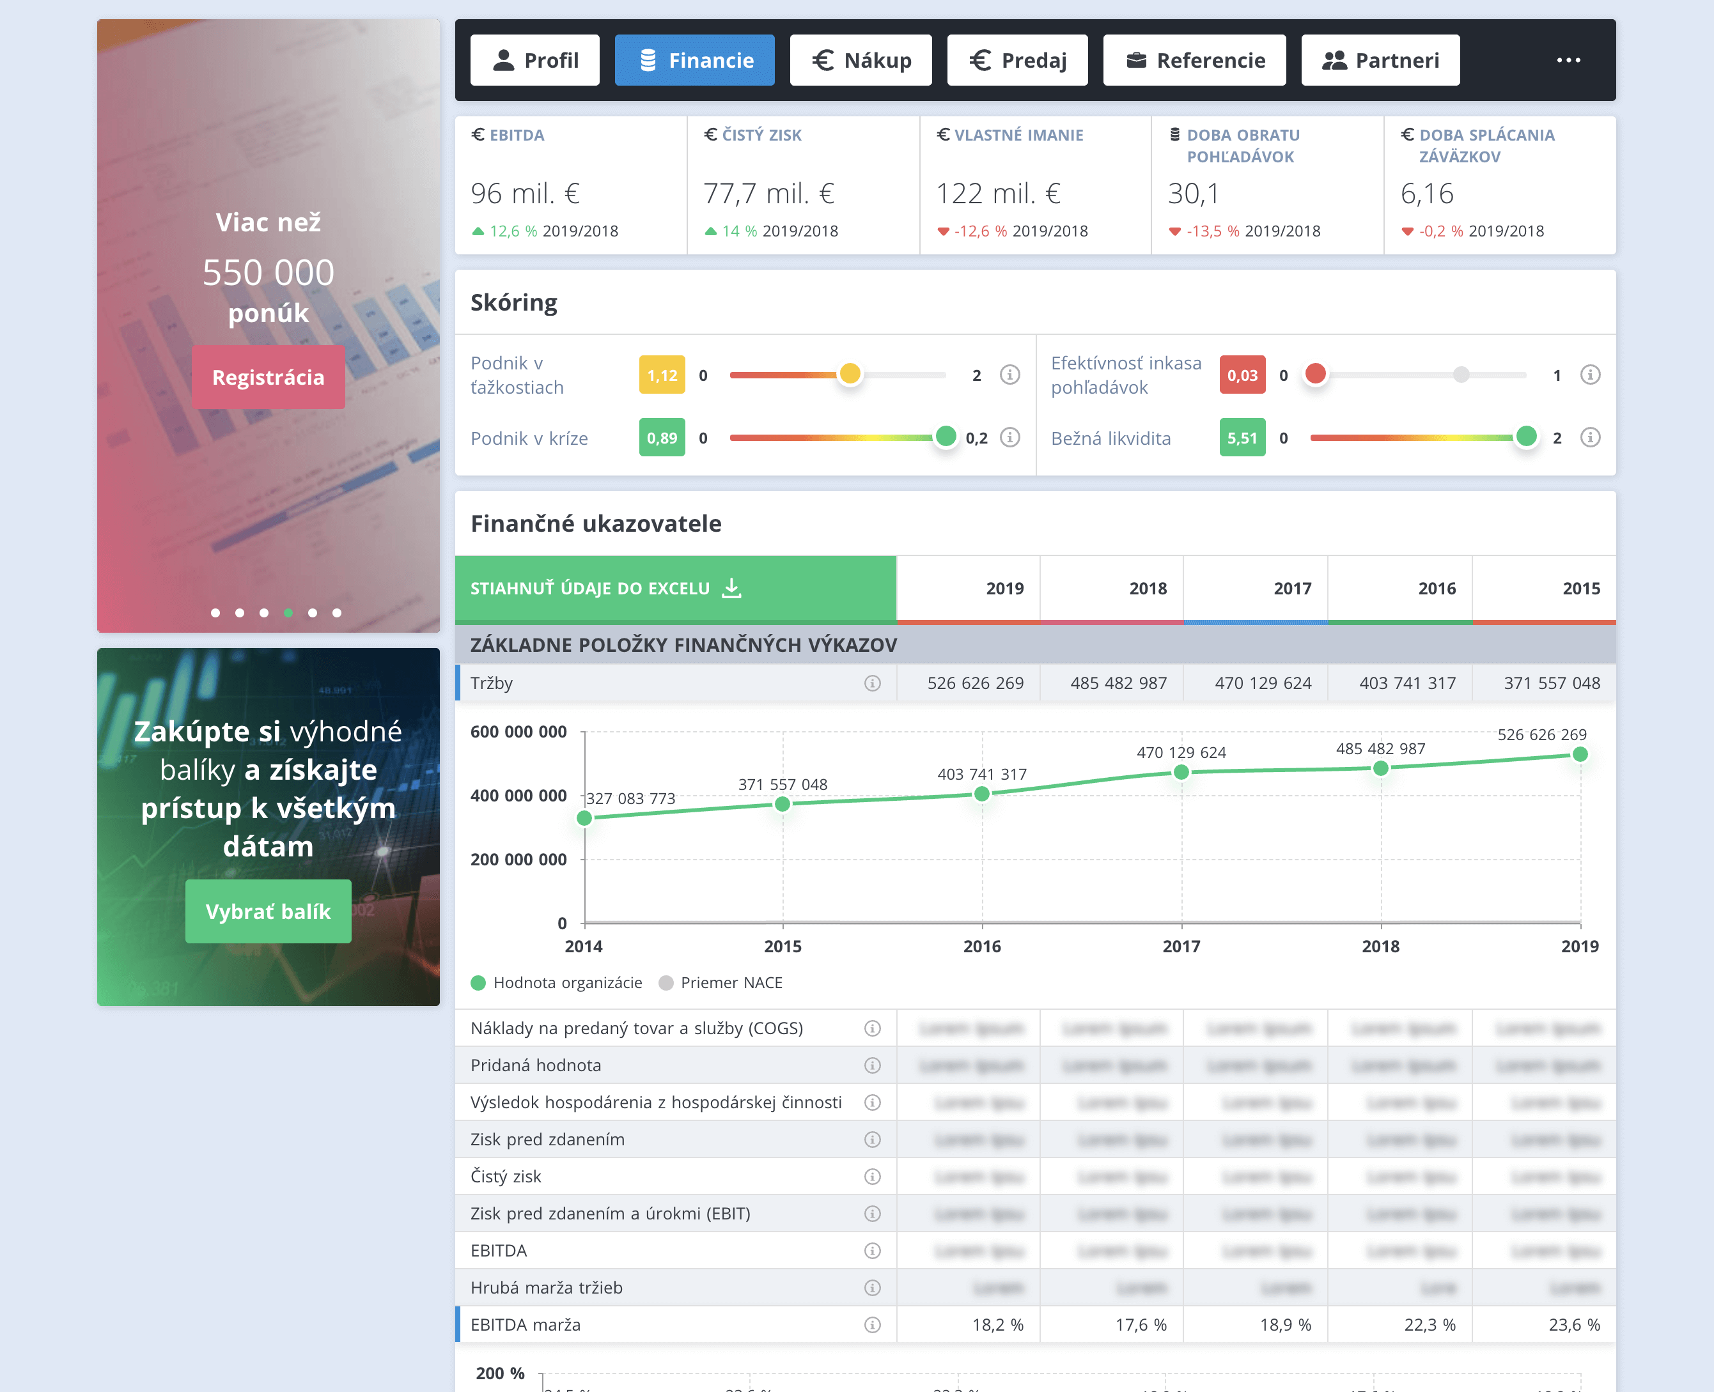Click info icon for Podnik v kríze
1714x1392 pixels.
1009,437
